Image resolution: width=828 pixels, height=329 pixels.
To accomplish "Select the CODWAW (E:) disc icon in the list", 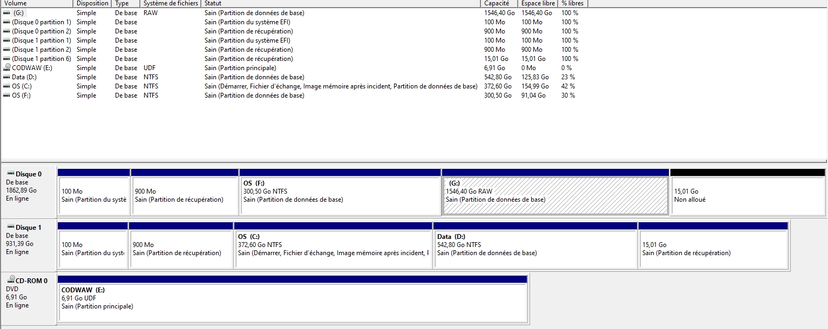I will click(6, 68).
